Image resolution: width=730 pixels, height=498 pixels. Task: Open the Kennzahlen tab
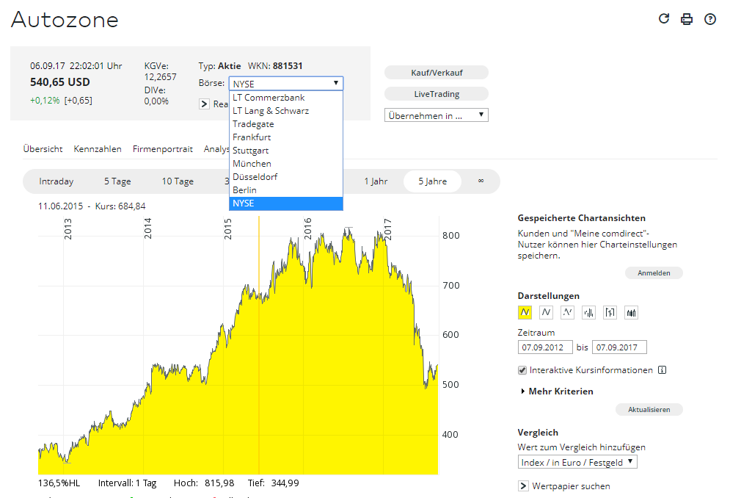[98, 149]
